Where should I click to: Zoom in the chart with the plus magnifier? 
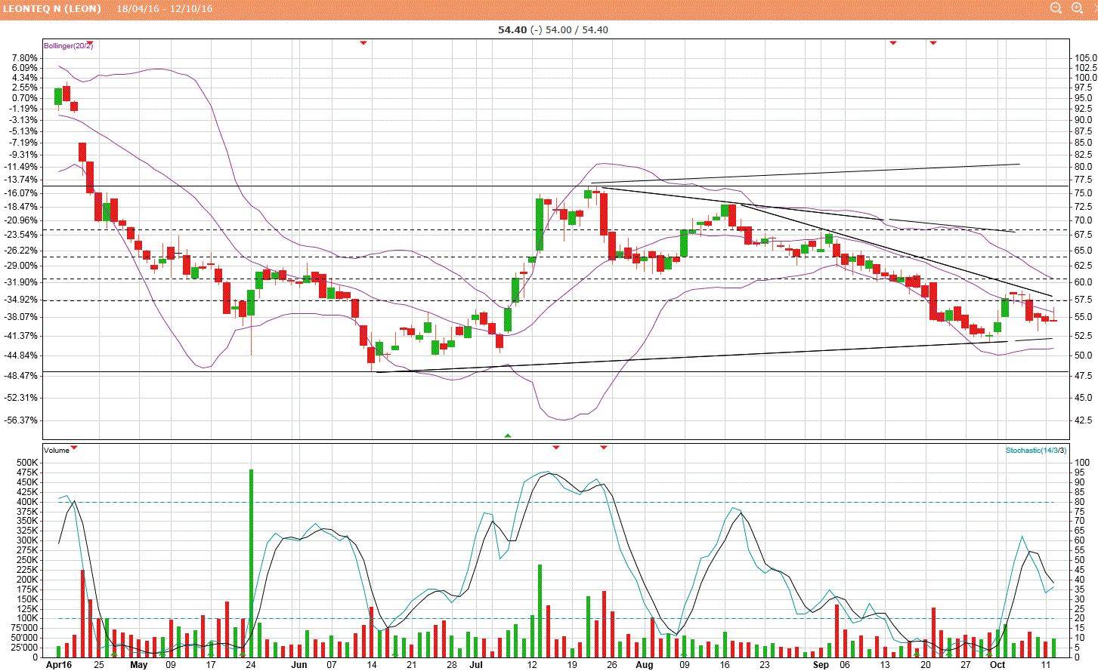[1078, 8]
